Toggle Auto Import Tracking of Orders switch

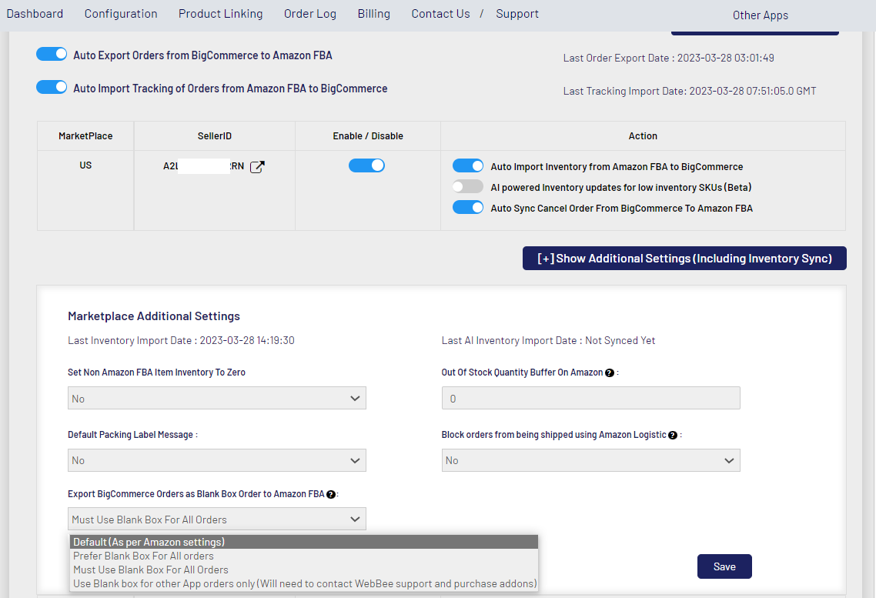(52, 88)
